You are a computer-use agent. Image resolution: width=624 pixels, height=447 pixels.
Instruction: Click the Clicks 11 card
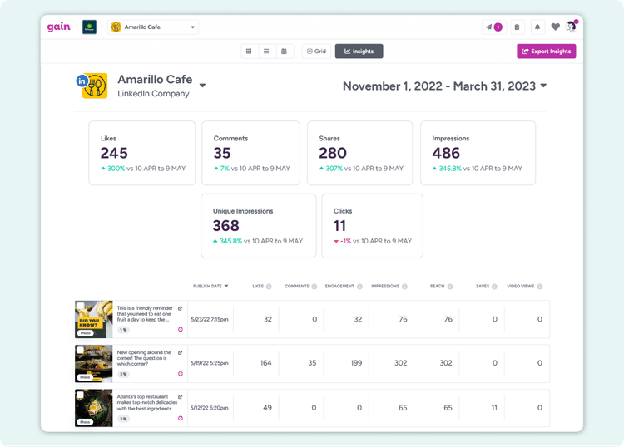click(x=372, y=226)
